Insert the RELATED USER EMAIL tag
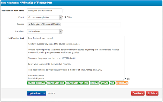The image size is (163, 102). pyautogui.click(x=36, y=83)
